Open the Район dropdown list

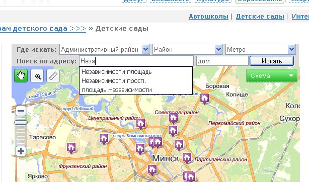coord(188,49)
